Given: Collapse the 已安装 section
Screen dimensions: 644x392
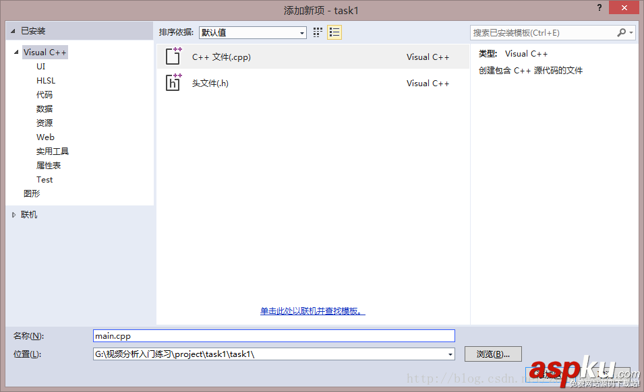Looking at the screenshot, I should [x=13, y=31].
